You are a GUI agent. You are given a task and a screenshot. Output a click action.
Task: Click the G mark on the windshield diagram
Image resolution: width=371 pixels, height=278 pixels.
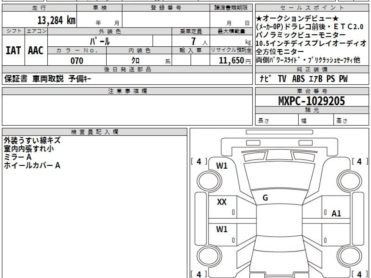(265, 198)
